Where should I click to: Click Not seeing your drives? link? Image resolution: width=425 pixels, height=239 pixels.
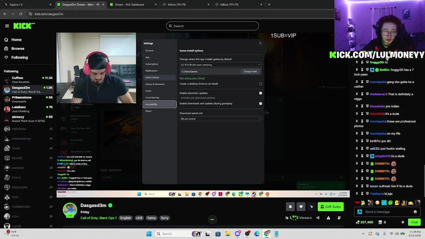coord(192,78)
